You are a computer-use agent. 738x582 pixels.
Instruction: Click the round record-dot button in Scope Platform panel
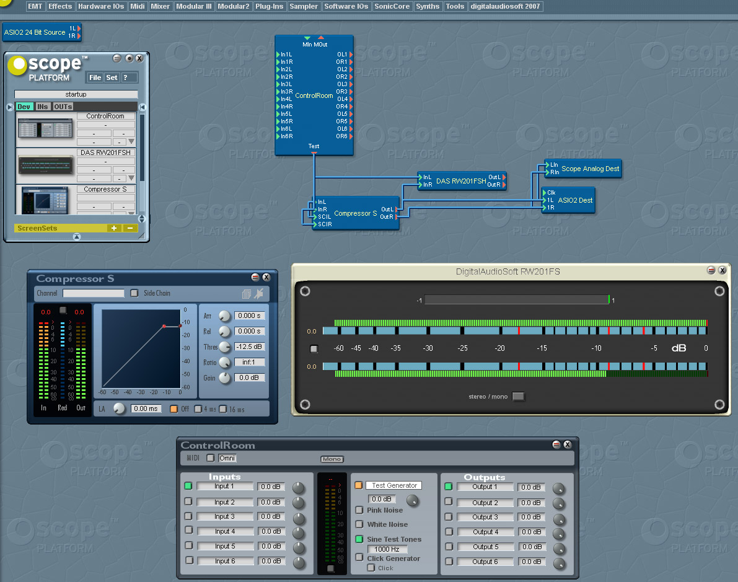pos(129,58)
